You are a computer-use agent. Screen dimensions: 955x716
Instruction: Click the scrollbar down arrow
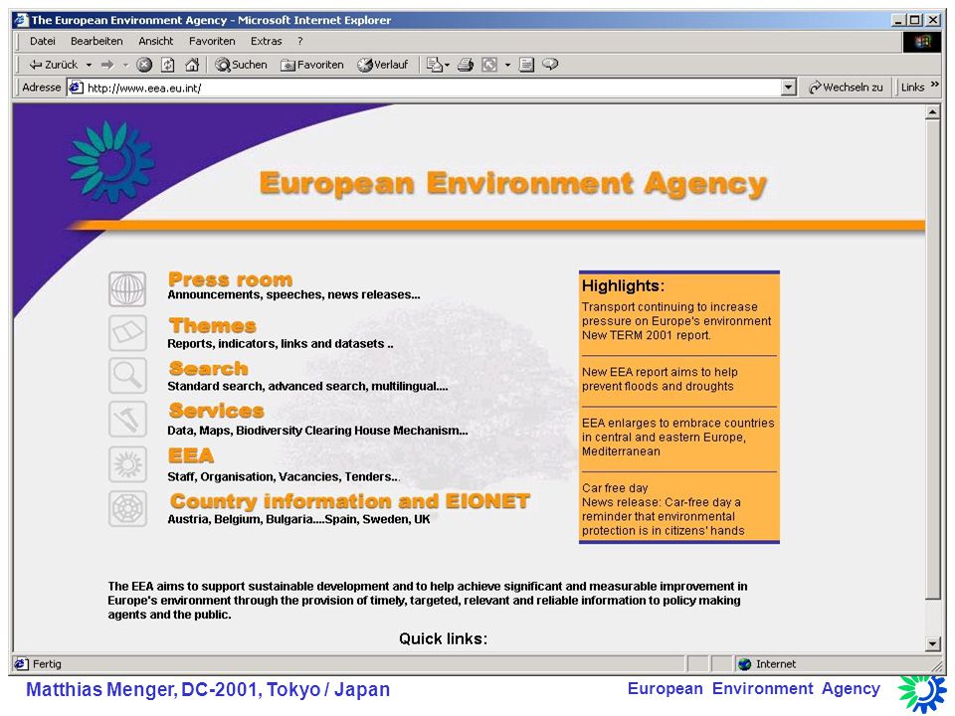click(932, 644)
